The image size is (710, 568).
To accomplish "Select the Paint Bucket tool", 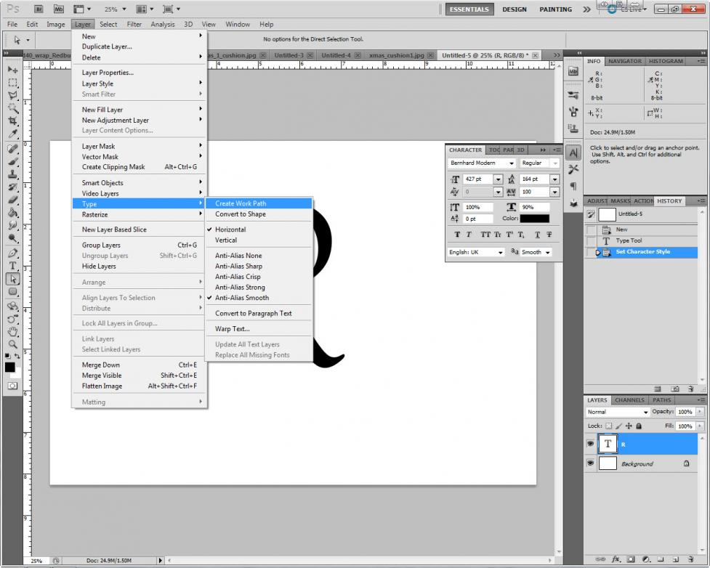I will [12, 213].
